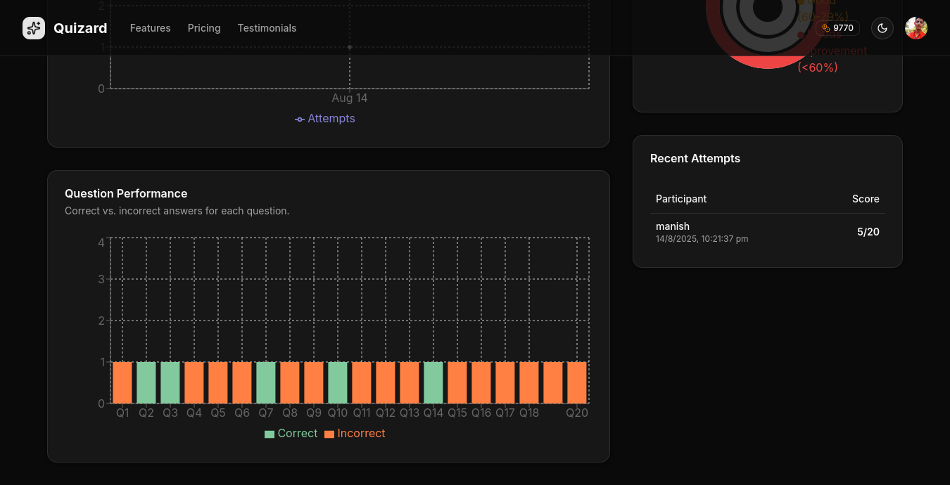This screenshot has width=950, height=485.
Task: Click the green bar for Q7
Action: click(x=266, y=382)
